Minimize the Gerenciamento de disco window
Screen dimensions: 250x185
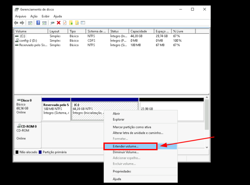[180, 9]
